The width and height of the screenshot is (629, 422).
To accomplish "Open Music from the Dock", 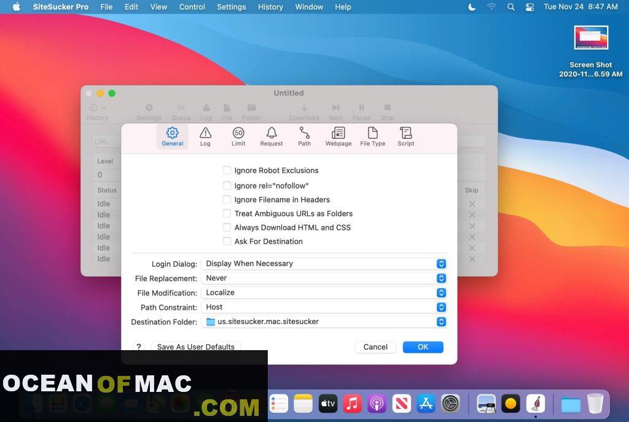I will 352,403.
